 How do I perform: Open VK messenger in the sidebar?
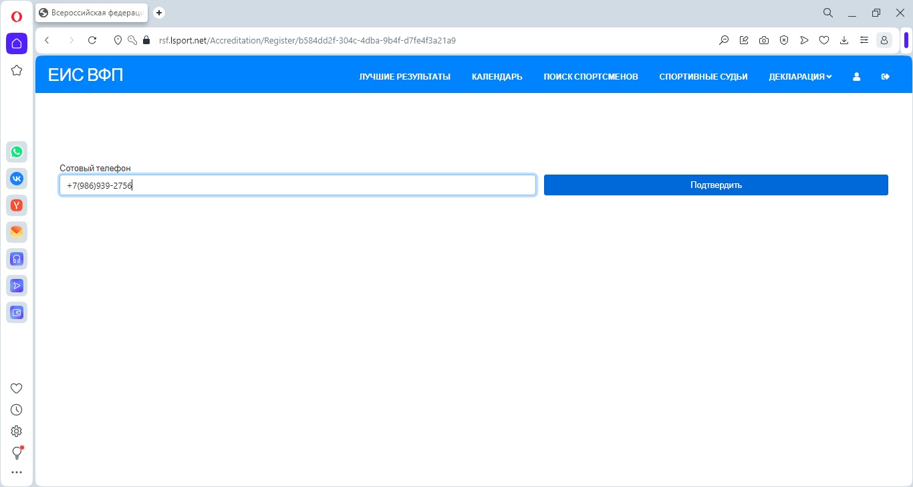click(x=17, y=179)
